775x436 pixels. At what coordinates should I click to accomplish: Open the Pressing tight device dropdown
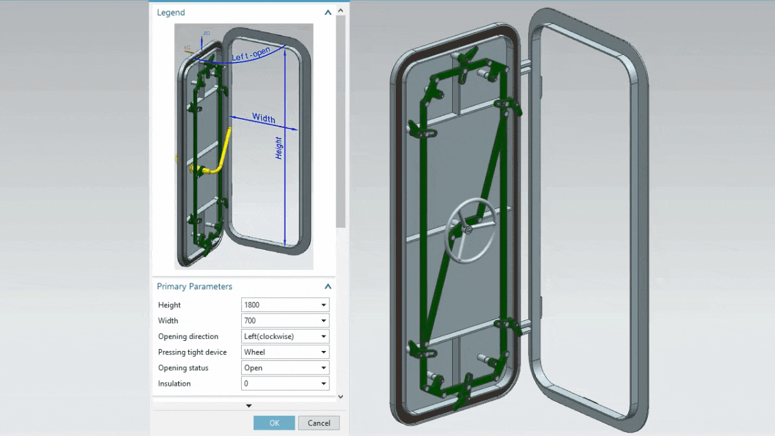click(x=324, y=352)
